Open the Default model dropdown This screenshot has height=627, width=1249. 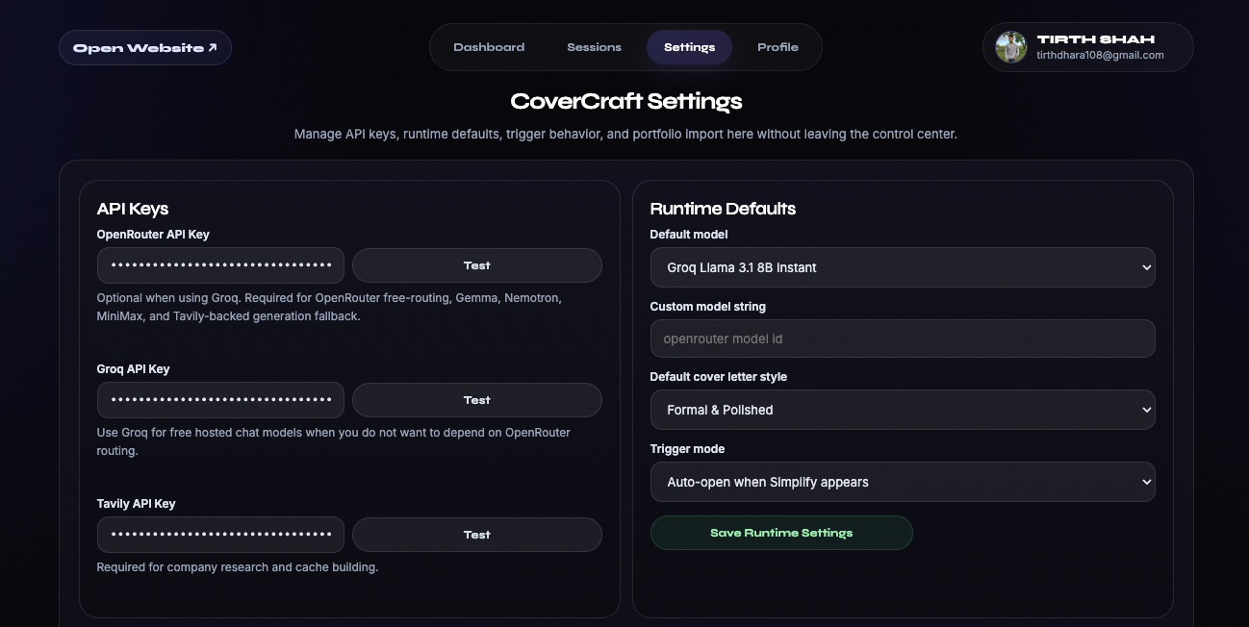pos(902,267)
